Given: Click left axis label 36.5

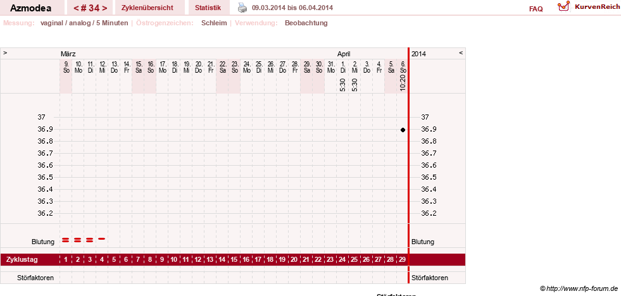Looking at the screenshot, I should [46, 177].
